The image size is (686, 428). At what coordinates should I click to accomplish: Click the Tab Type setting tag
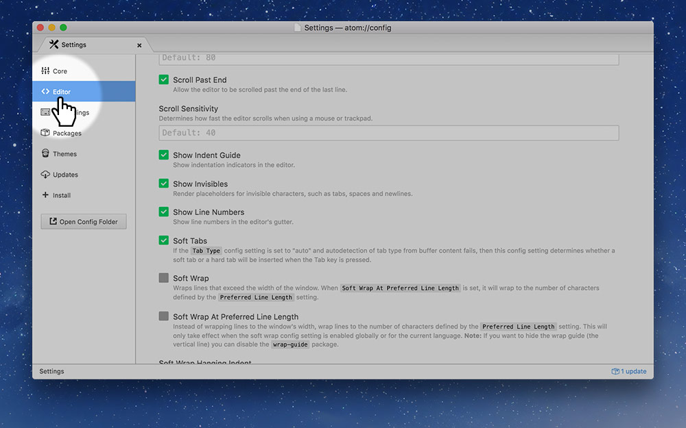206,251
